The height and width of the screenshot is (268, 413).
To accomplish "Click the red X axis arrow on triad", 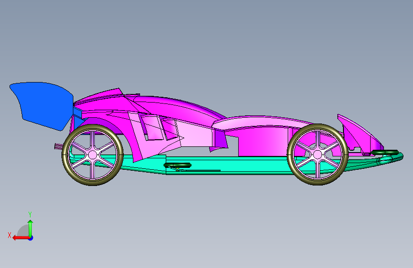I will pyautogui.click(x=20, y=238).
